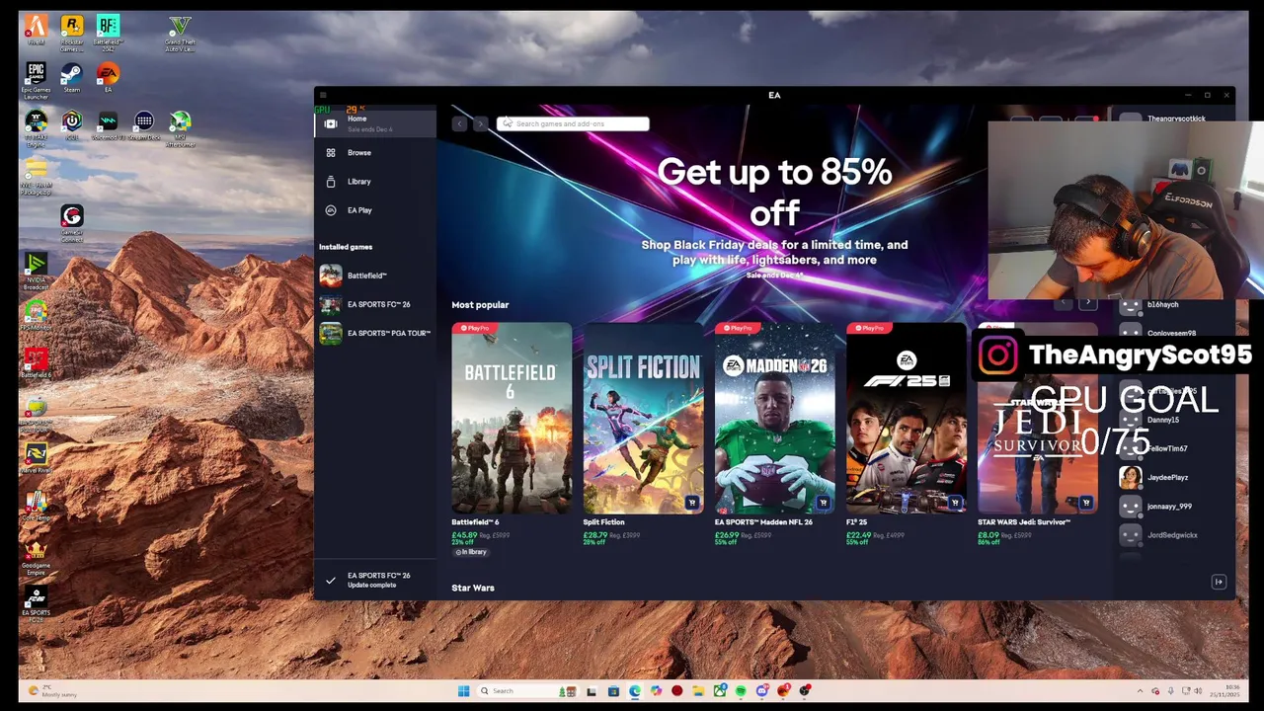This screenshot has height=711, width=1264.
Task: Go to Home in the EA app sidebar
Action: 375,123
